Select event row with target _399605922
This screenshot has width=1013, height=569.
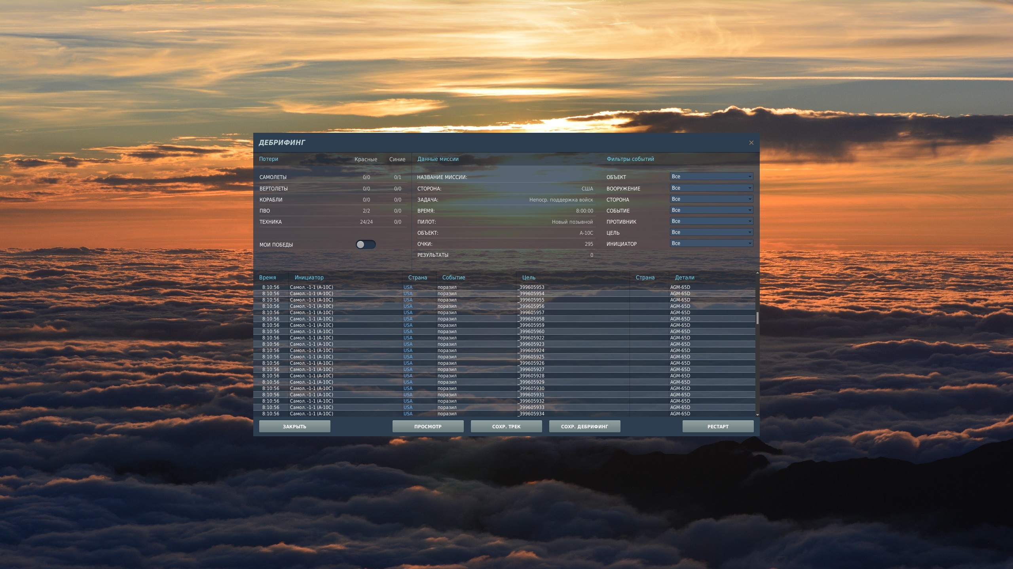504,338
